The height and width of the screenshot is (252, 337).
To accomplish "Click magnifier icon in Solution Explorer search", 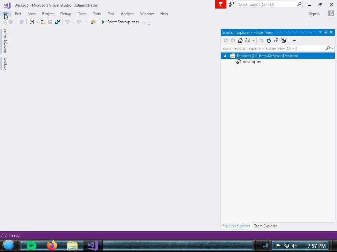I will (327, 49).
